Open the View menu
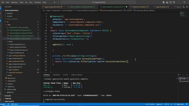The image size is (189, 106). (22, 2)
